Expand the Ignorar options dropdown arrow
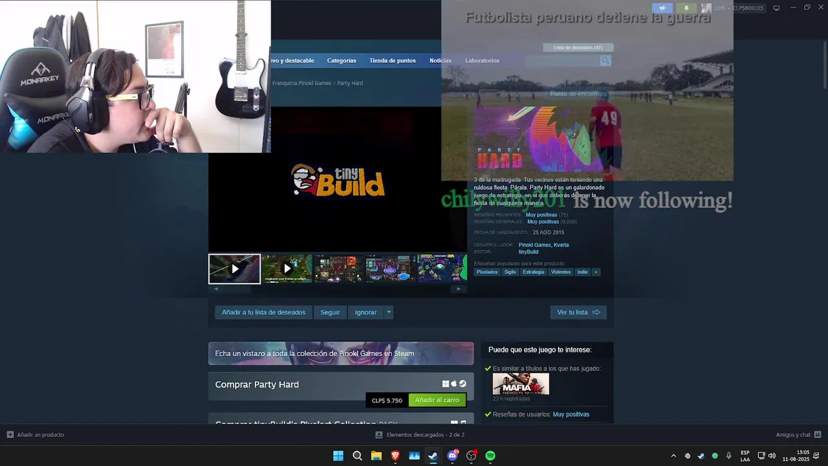 point(389,312)
